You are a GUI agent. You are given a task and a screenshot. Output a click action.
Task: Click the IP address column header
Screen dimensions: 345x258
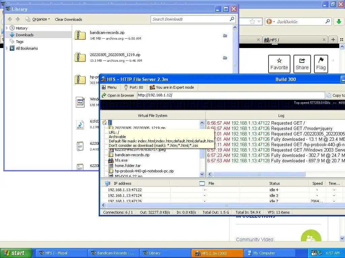pos(135,183)
